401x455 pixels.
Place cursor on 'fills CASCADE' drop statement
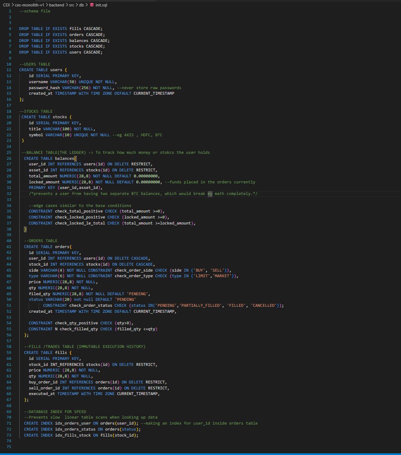coord(86,29)
